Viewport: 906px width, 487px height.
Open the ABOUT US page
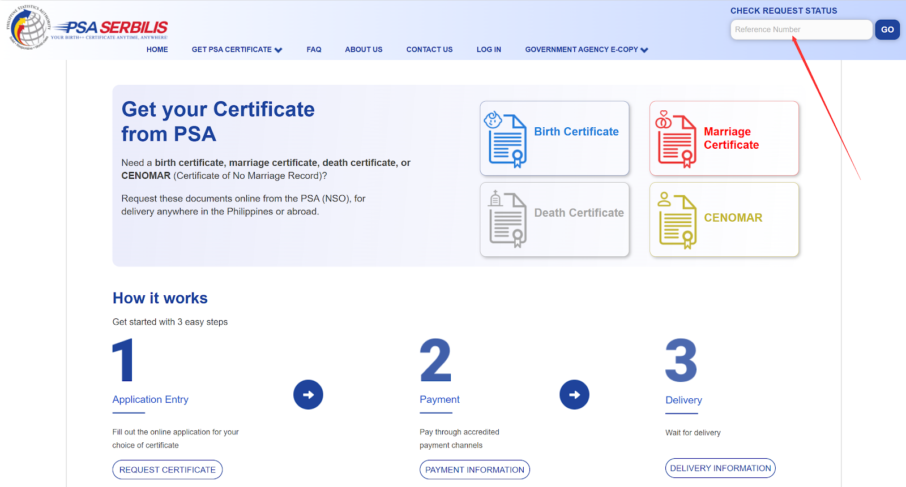pos(364,50)
